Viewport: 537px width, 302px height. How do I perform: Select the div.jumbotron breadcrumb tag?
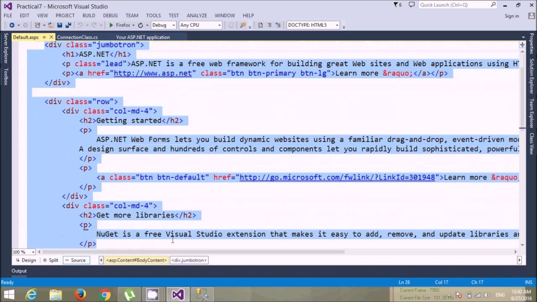(189, 260)
